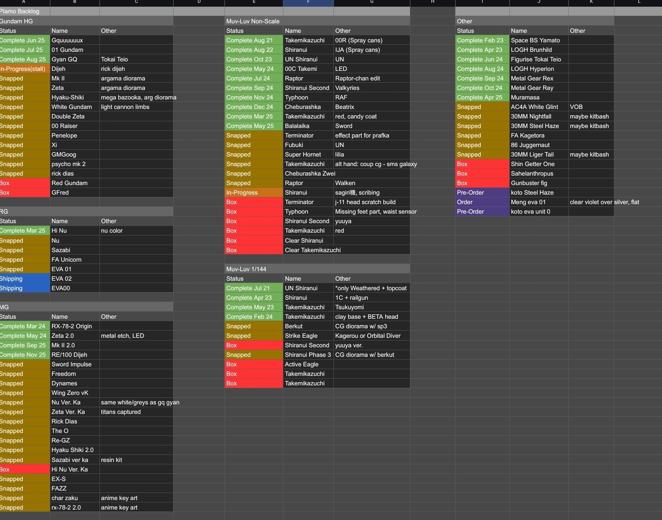Click the "FA Unicorn" cell

[x=75, y=260]
